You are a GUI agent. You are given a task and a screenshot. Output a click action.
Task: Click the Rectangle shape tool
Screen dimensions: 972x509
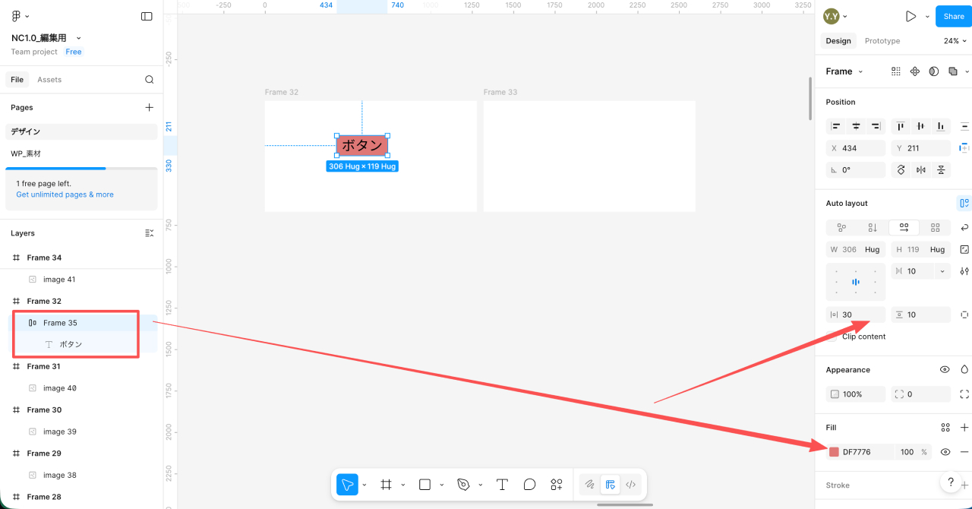click(425, 485)
